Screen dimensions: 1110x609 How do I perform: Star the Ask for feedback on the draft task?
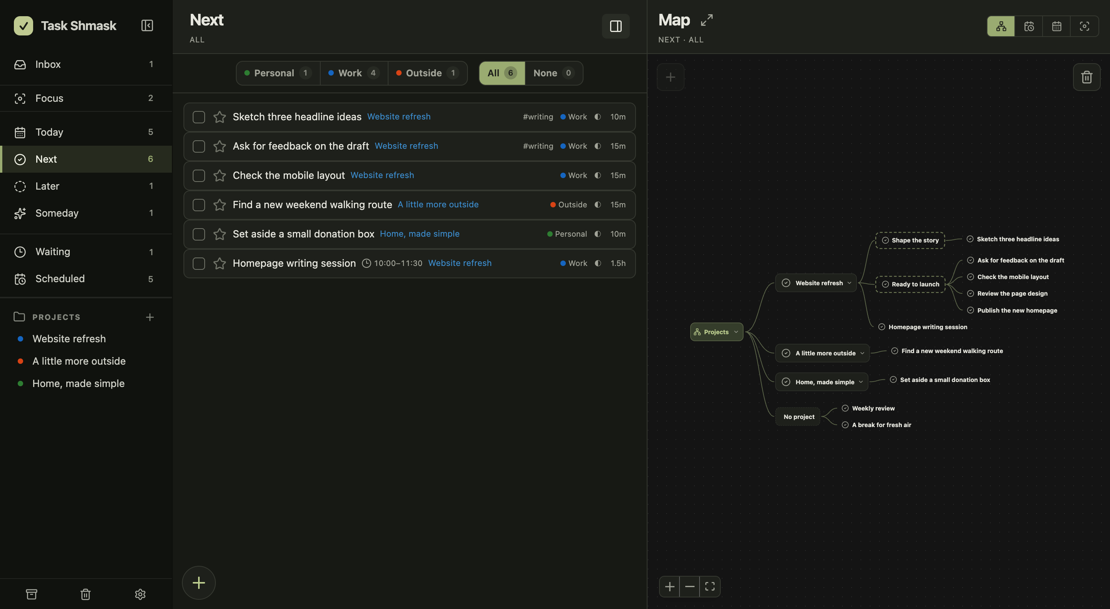tap(220, 146)
